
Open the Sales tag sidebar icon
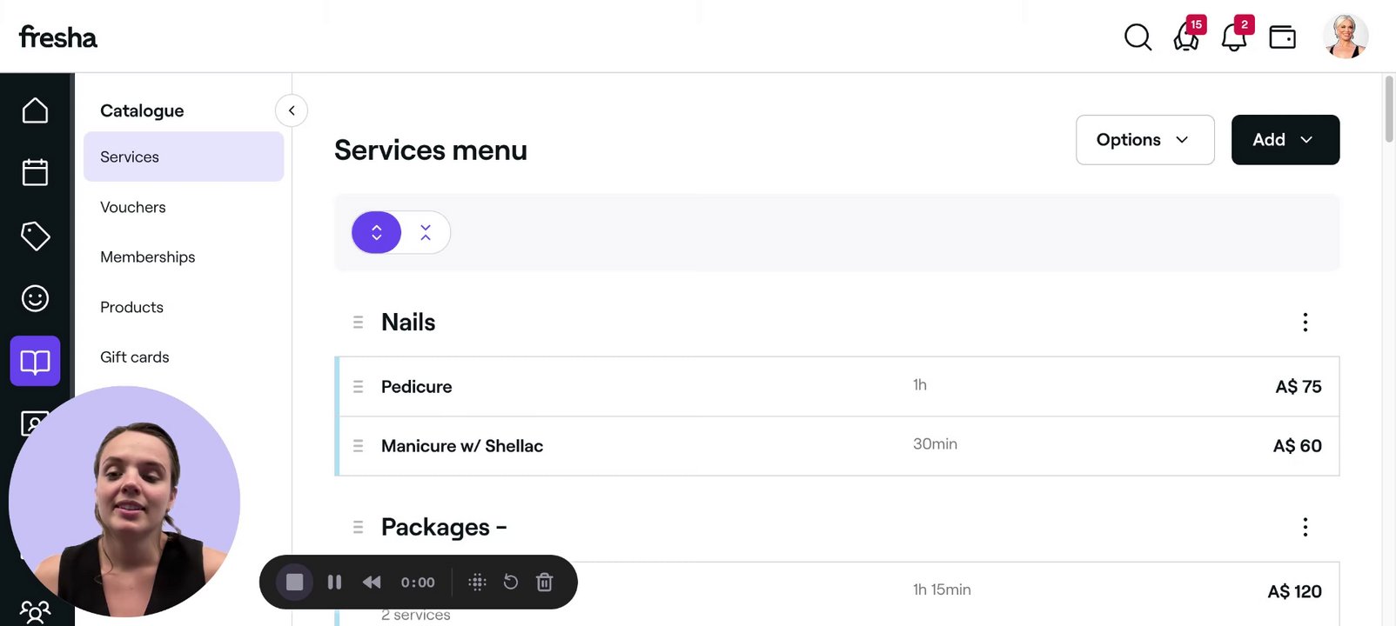[35, 236]
